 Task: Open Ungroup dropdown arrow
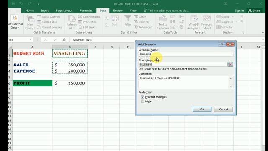(236, 22)
